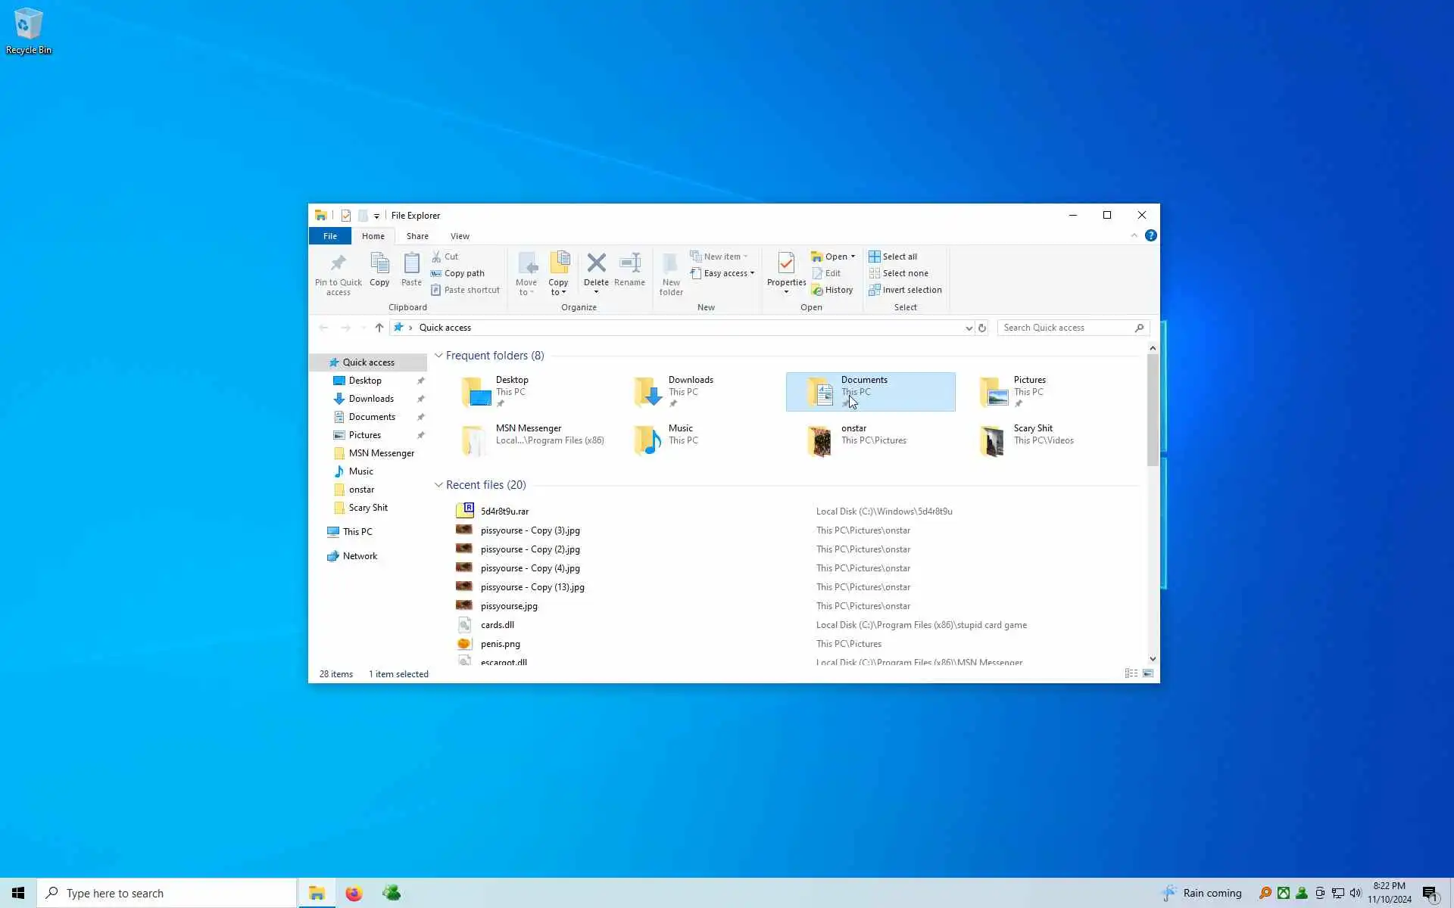Open the File menu

coord(329,236)
